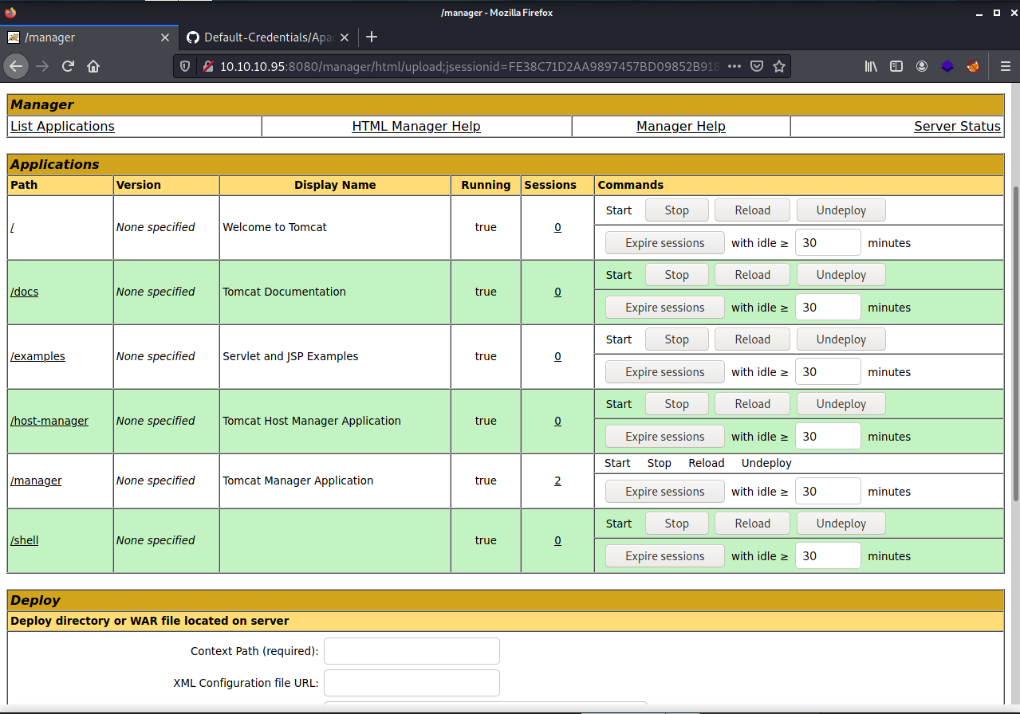Reload the /examples application
The height and width of the screenshot is (714, 1020).
[x=752, y=339]
